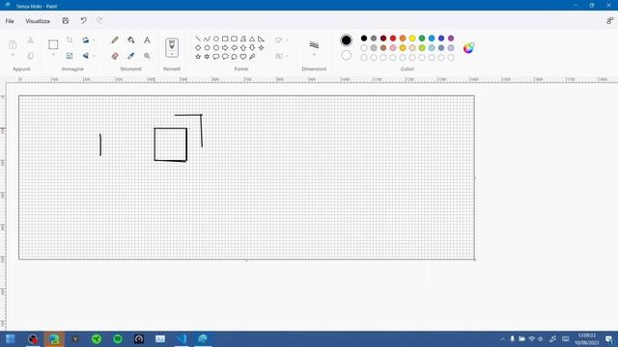Select the Up arrow shape
Screen dimensions: 618x347
coord(243,47)
